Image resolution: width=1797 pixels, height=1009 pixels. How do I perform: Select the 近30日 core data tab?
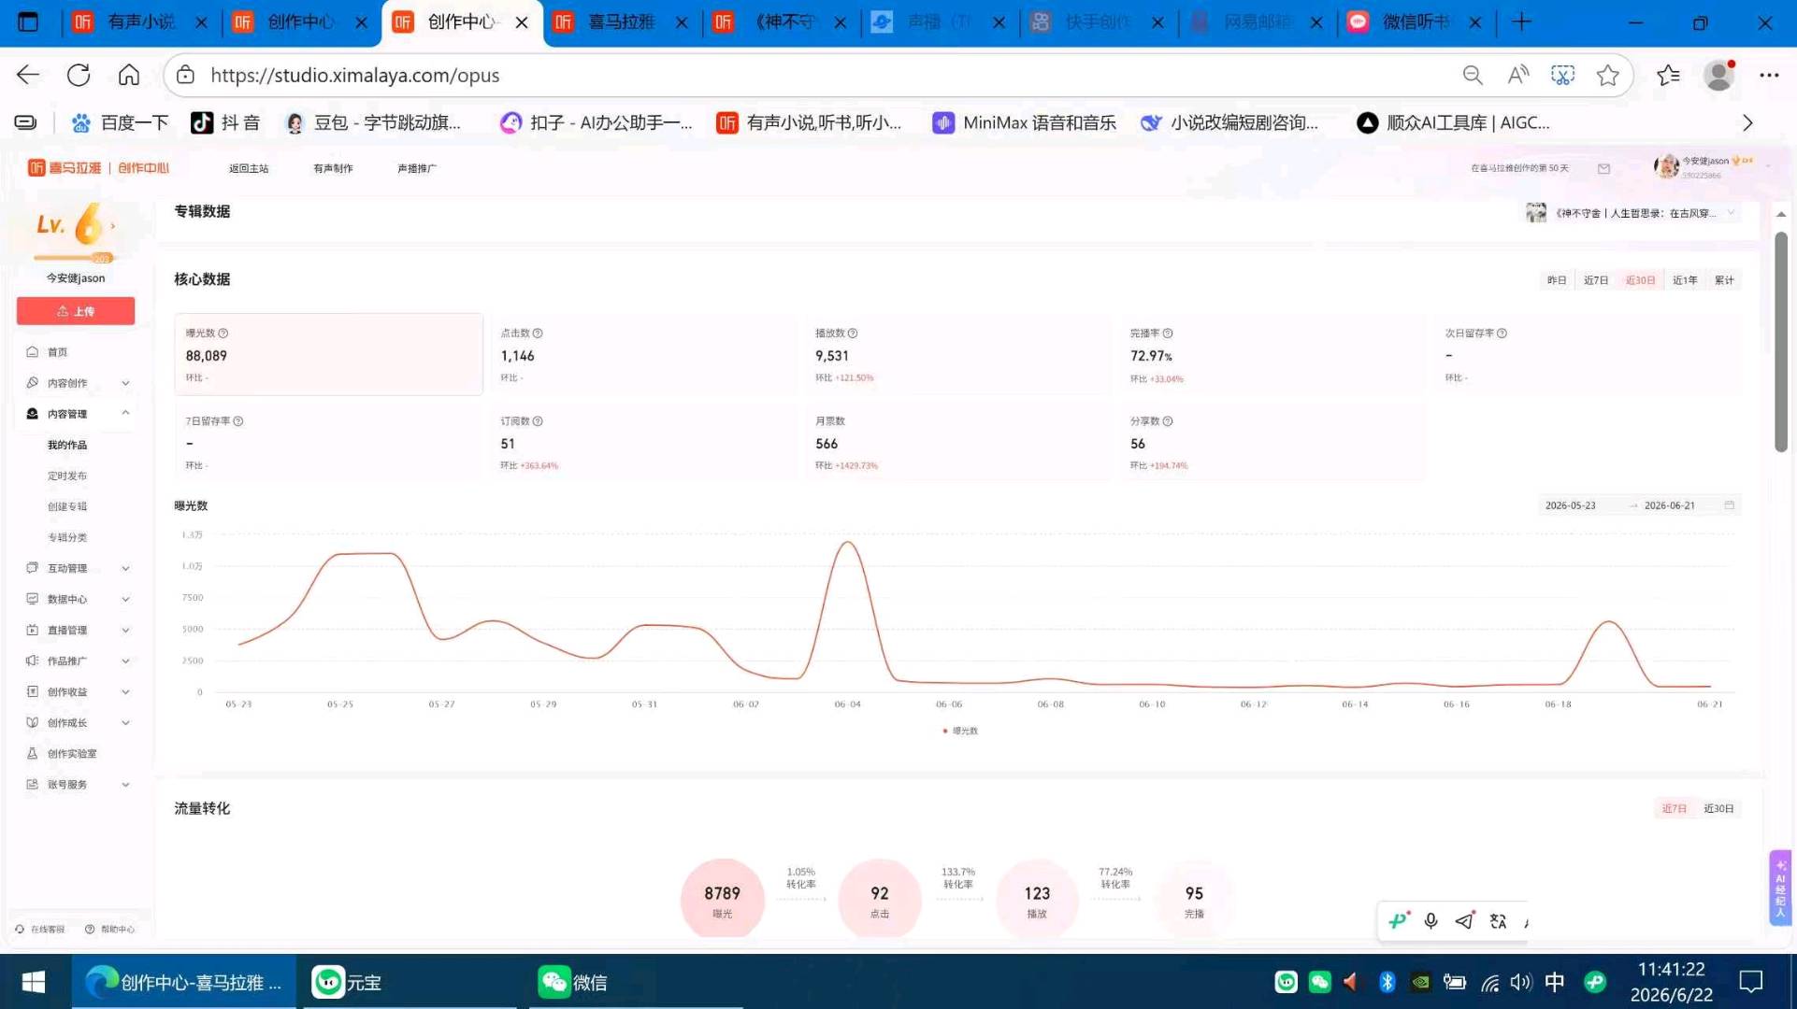point(1640,280)
